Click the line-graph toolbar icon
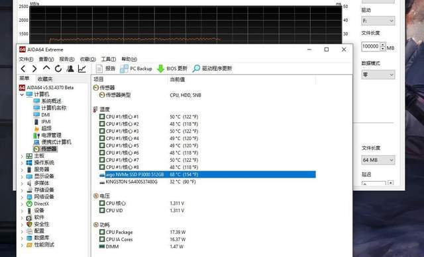424x257 pixels. tap(82, 69)
